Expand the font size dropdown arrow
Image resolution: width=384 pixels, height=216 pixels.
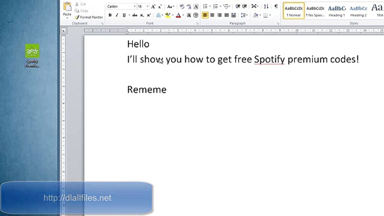[148, 6]
